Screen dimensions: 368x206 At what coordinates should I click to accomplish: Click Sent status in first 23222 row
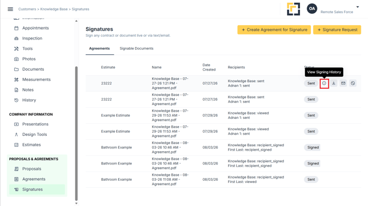point(311,83)
